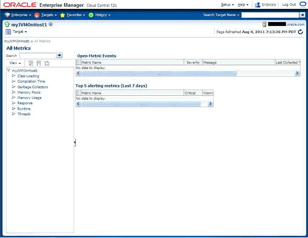This screenshot has width=308, height=238.
Task: Click the History clock icon
Action: click(91, 15)
